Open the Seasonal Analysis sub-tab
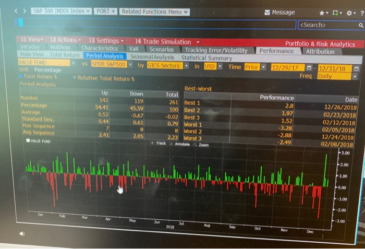 tap(152, 57)
